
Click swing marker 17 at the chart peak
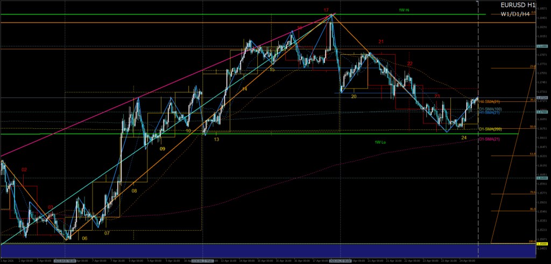(326, 10)
